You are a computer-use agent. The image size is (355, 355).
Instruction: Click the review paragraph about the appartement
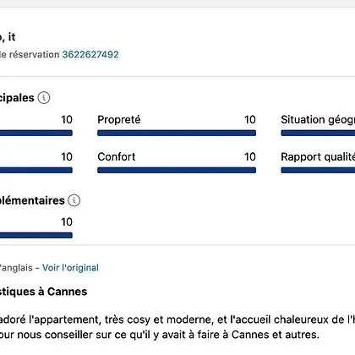coord(177,327)
